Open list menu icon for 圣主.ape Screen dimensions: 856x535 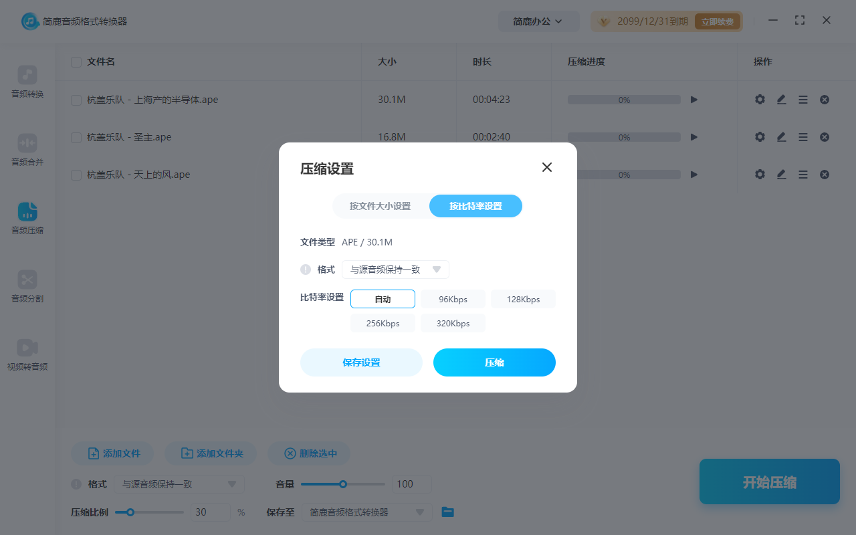coord(803,137)
